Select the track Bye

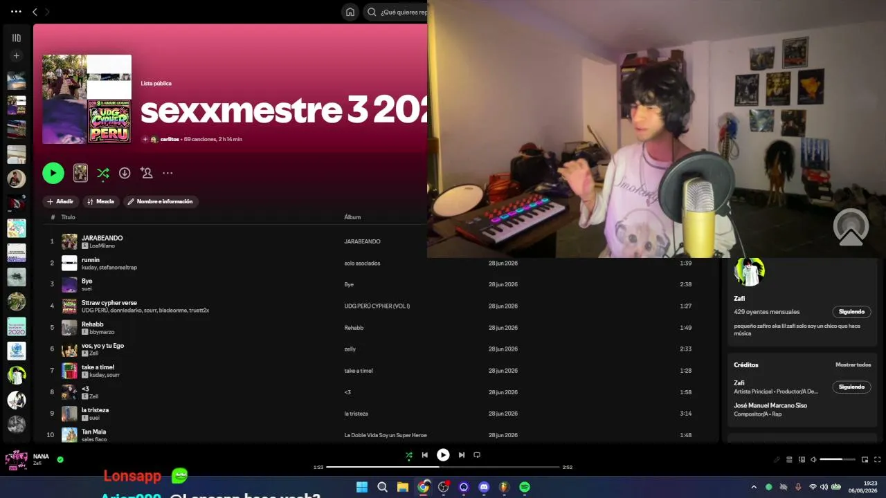[x=87, y=281]
